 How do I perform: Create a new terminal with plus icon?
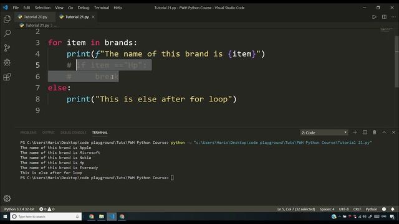[355, 133]
